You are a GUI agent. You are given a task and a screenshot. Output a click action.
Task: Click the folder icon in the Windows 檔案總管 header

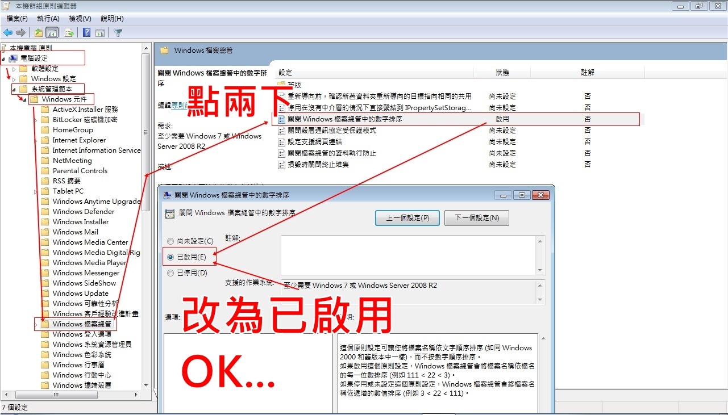(x=165, y=50)
